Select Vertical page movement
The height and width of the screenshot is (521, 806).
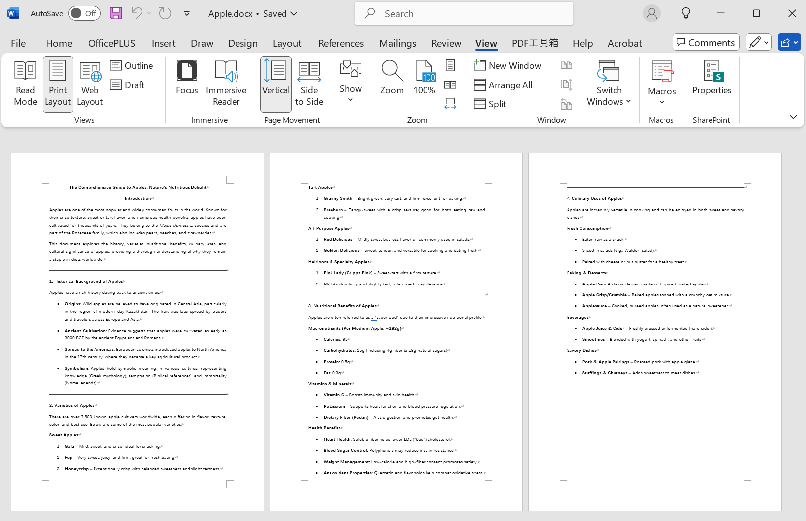tap(276, 84)
